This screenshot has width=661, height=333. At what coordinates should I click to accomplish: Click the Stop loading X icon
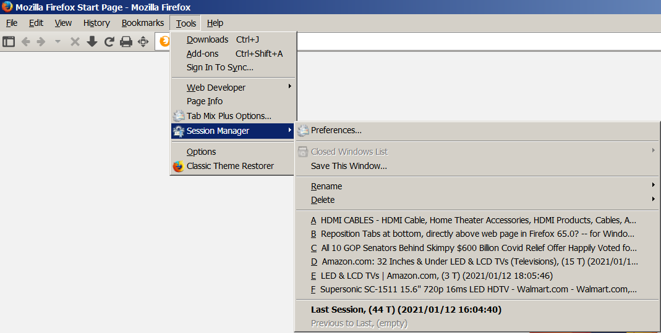75,41
